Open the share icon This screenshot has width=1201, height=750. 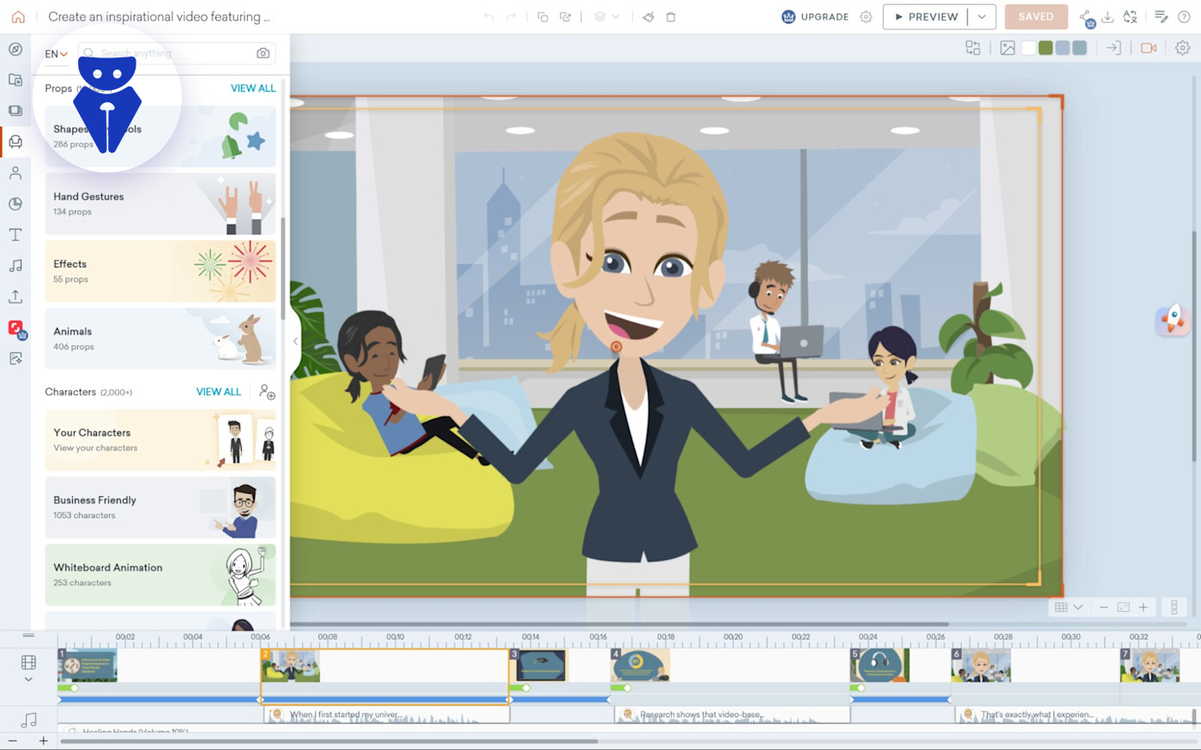[x=1087, y=17]
